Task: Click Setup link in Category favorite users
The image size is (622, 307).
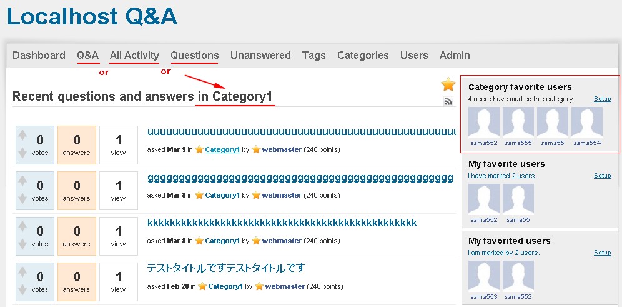Action: point(602,99)
